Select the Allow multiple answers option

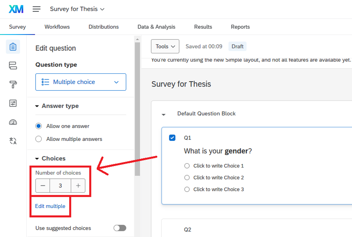39,139
